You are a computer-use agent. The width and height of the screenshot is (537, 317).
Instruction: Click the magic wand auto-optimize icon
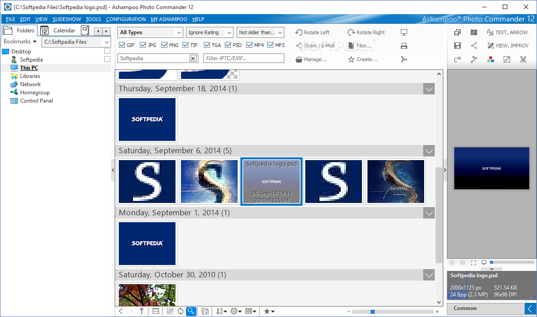[474, 59]
